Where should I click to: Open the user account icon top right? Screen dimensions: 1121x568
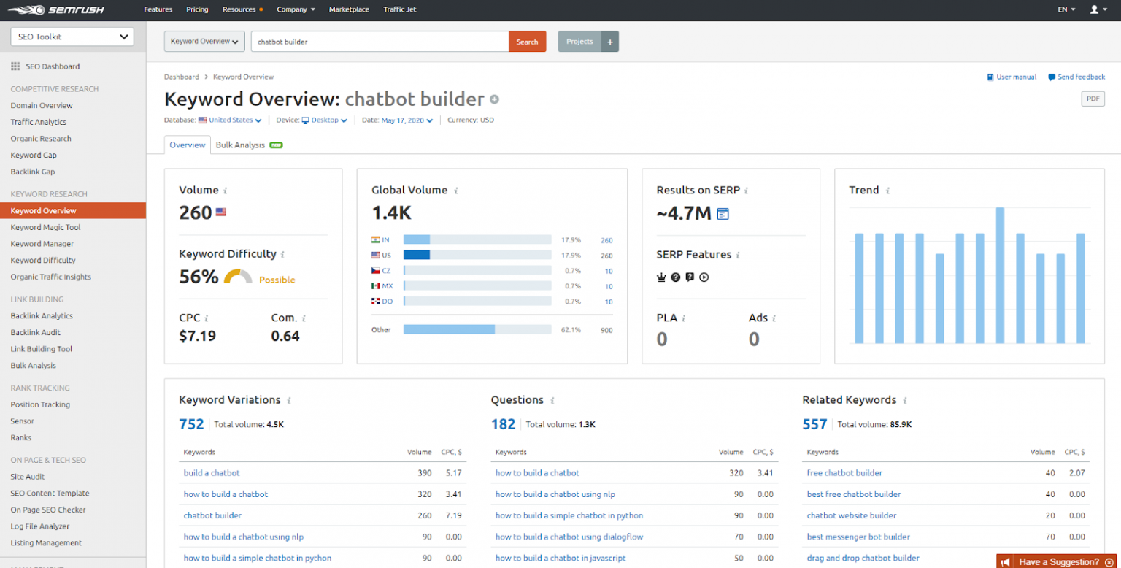tap(1095, 10)
